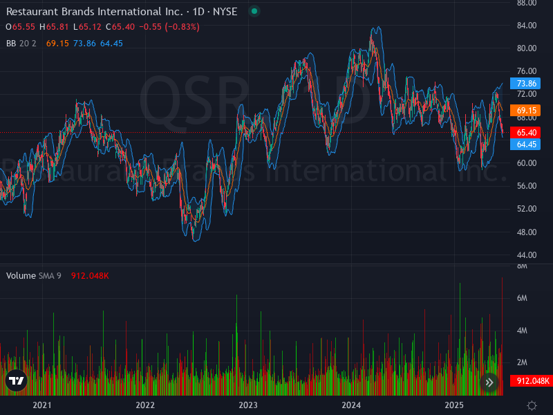Click the blue 64.45 lower band label
Viewport: 553px width, 415px height.
point(525,145)
